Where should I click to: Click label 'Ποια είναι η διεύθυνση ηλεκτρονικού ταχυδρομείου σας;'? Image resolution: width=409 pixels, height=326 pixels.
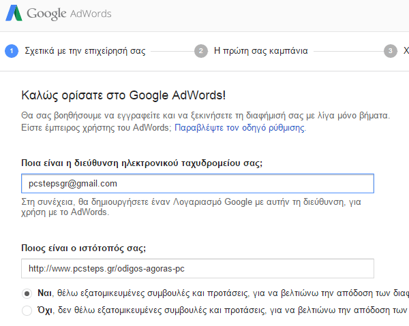click(142, 163)
